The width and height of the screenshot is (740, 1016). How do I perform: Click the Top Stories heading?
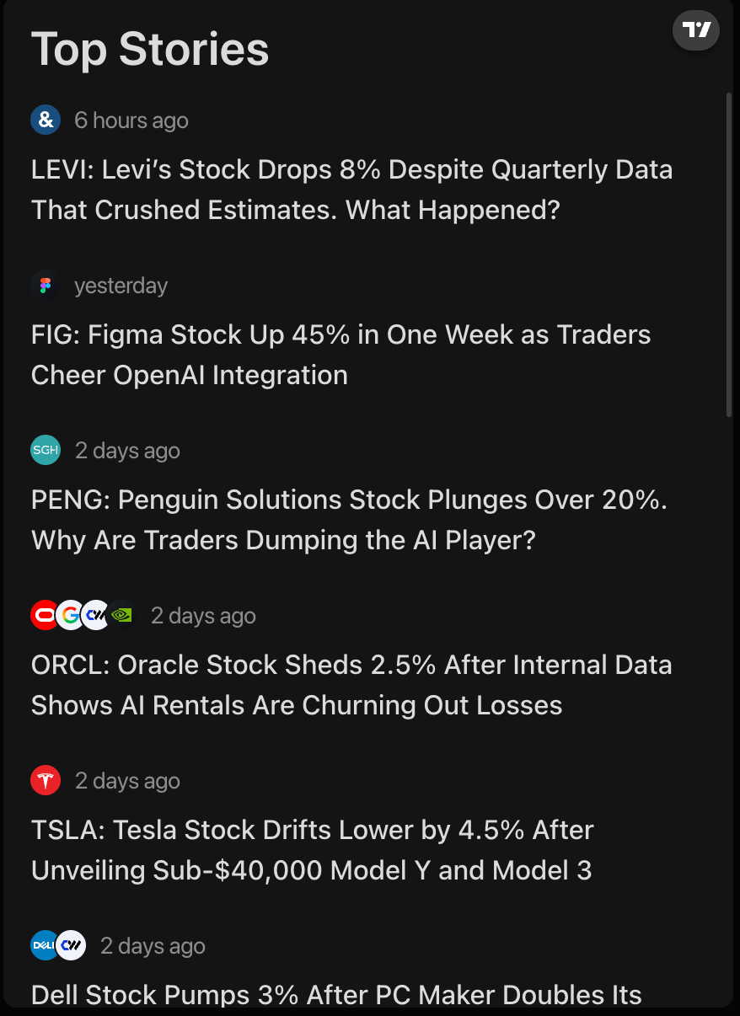pyautogui.click(x=150, y=49)
